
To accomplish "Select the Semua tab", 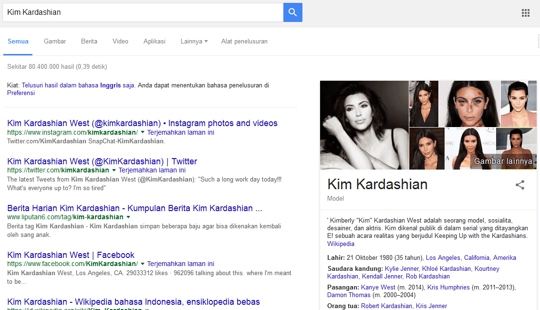I will tap(18, 42).
